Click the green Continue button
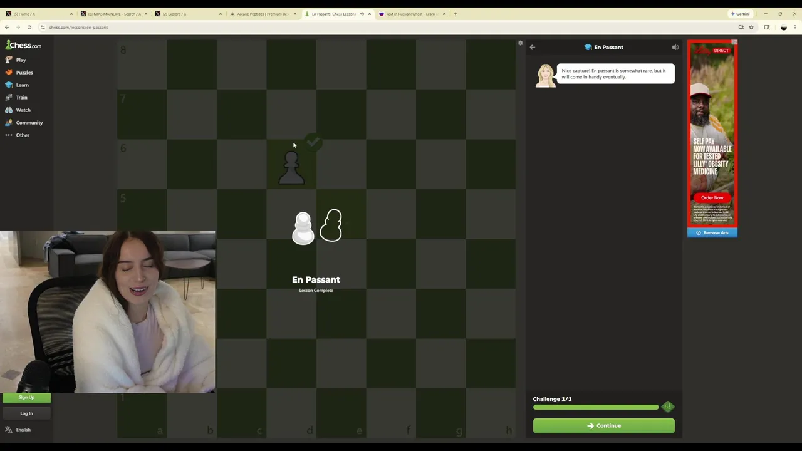802x451 pixels. tap(603, 426)
